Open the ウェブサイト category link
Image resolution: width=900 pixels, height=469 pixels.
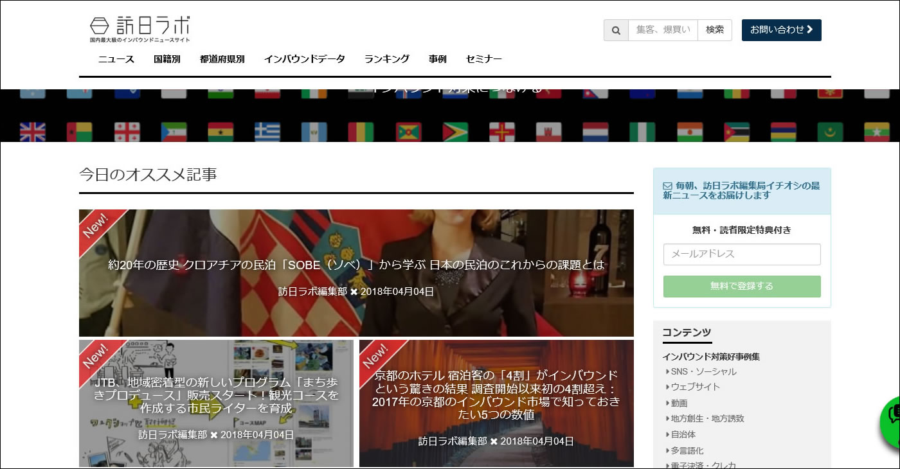coord(695,387)
